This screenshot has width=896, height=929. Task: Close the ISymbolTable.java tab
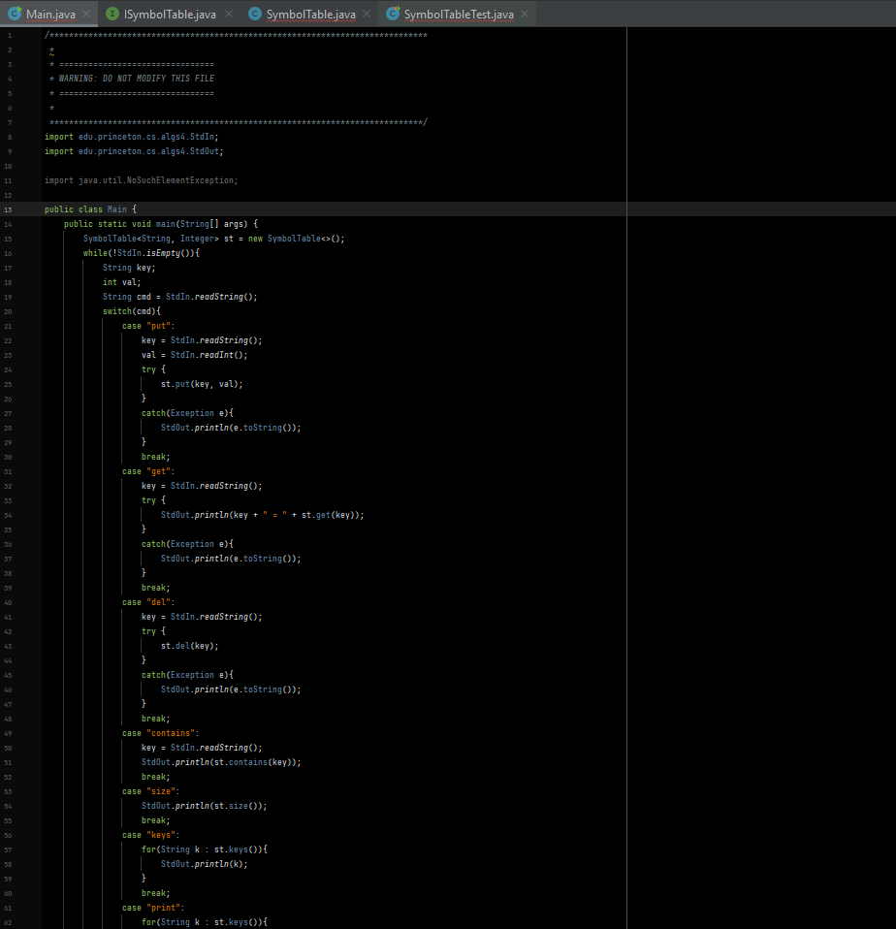[228, 14]
